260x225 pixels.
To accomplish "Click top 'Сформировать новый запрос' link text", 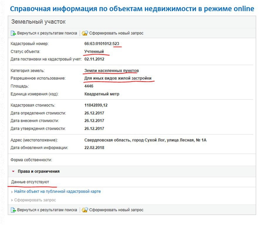I will tap(116, 33).
